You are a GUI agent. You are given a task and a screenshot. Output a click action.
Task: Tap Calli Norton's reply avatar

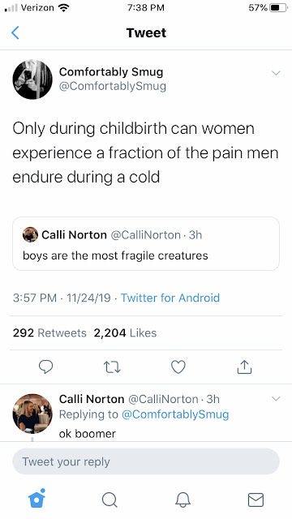tap(32, 414)
